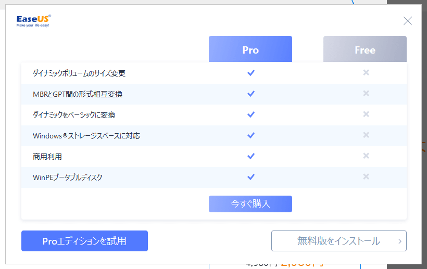This screenshot has width=427, height=269.
Task: Click Free cross for Windowsストレージスペースに対応
Action: (366, 135)
